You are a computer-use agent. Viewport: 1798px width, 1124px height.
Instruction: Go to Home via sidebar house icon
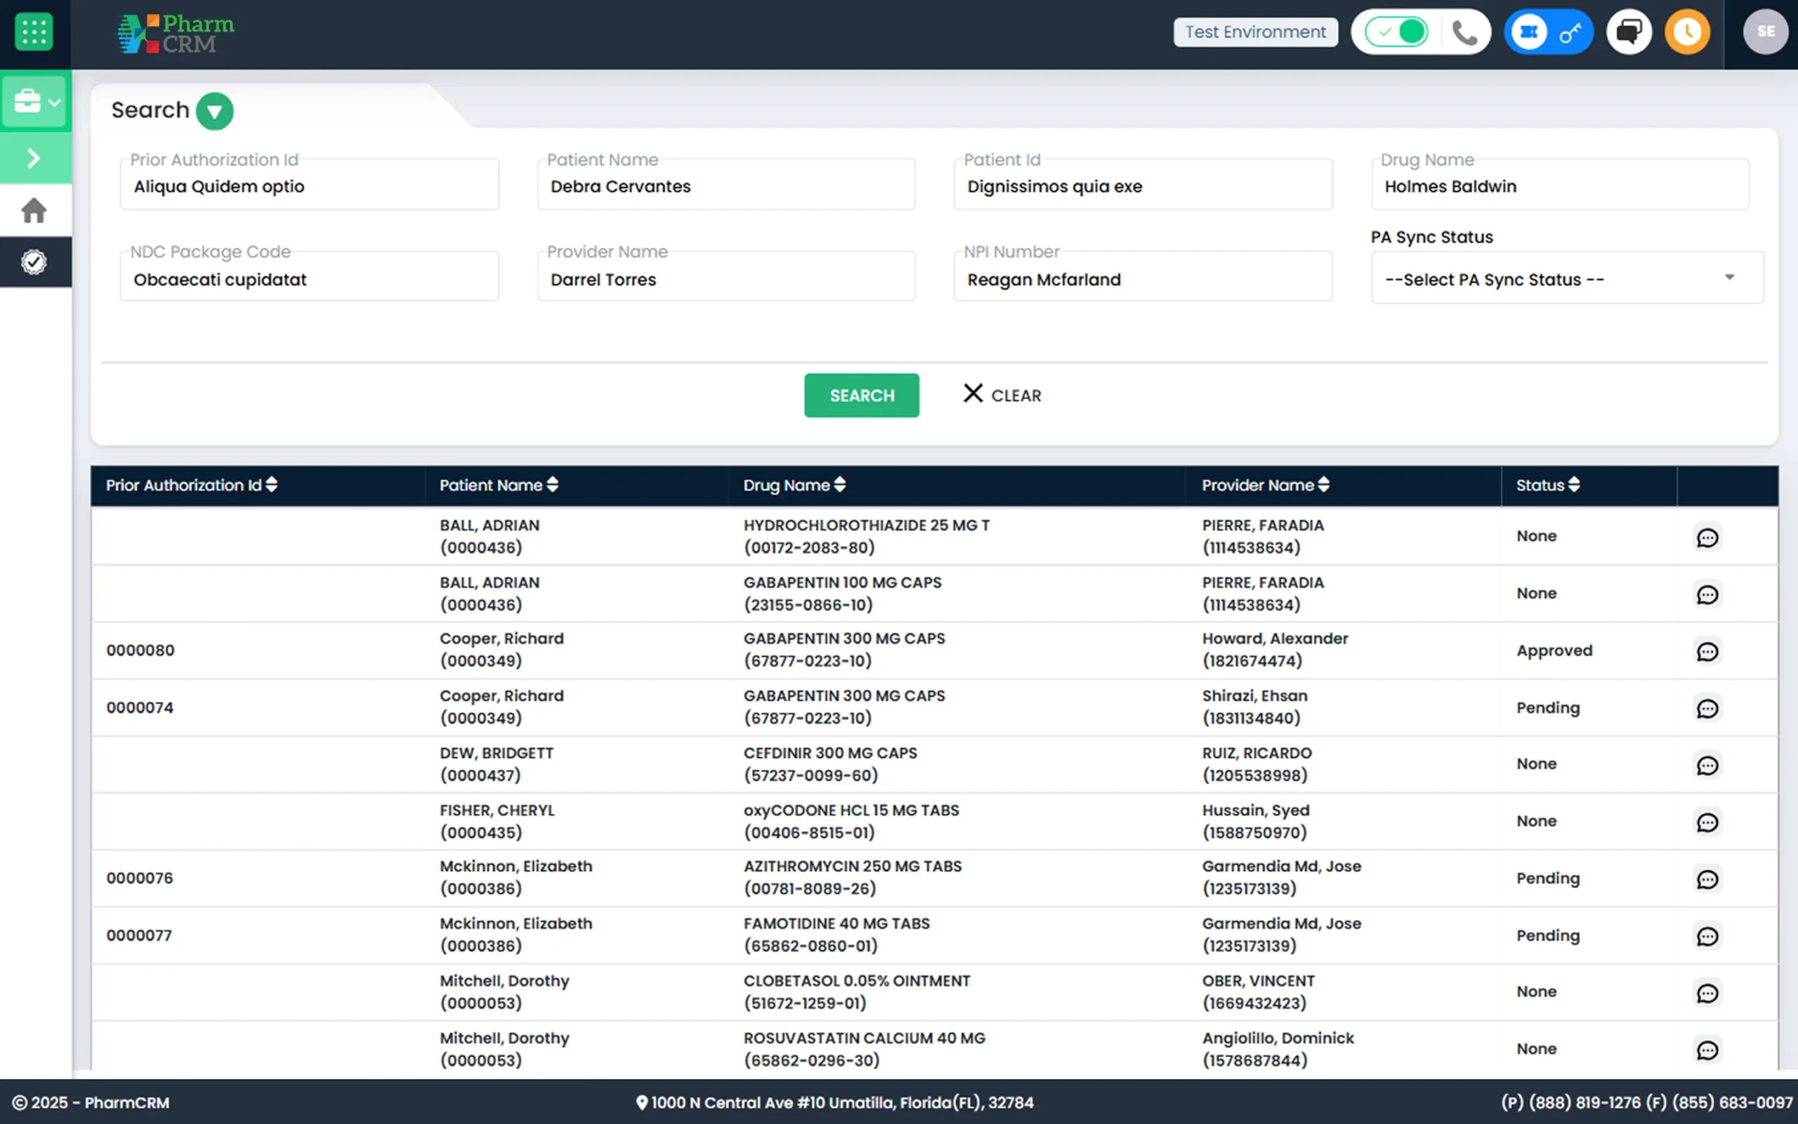pyautogui.click(x=34, y=210)
